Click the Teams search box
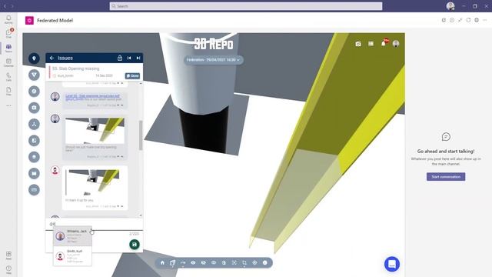 (x=246, y=6)
